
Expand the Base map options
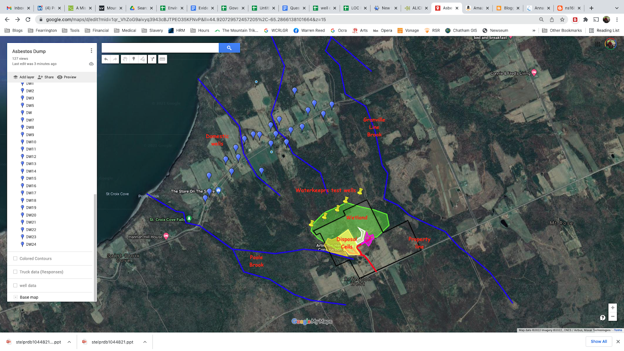coord(15,297)
